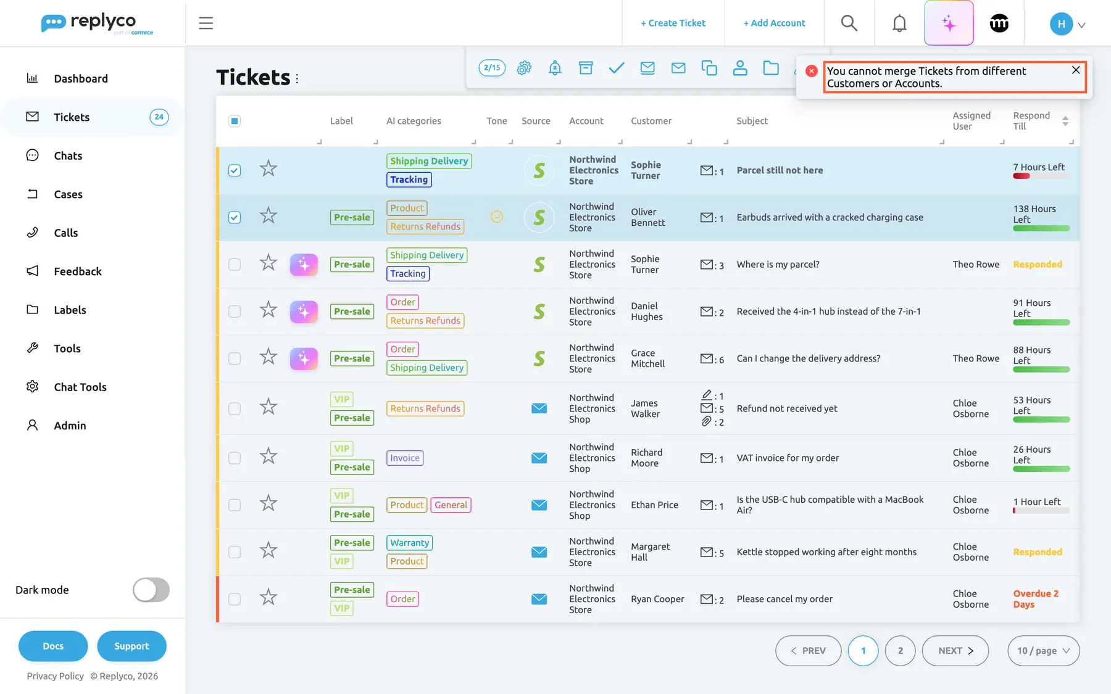Click the '1 Hour Left' progress bar
Viewport: 1111px width, 694px height.
[1041, 511]
